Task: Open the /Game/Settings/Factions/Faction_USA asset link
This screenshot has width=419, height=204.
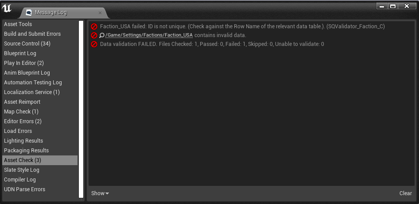Action: pos(149,35)
